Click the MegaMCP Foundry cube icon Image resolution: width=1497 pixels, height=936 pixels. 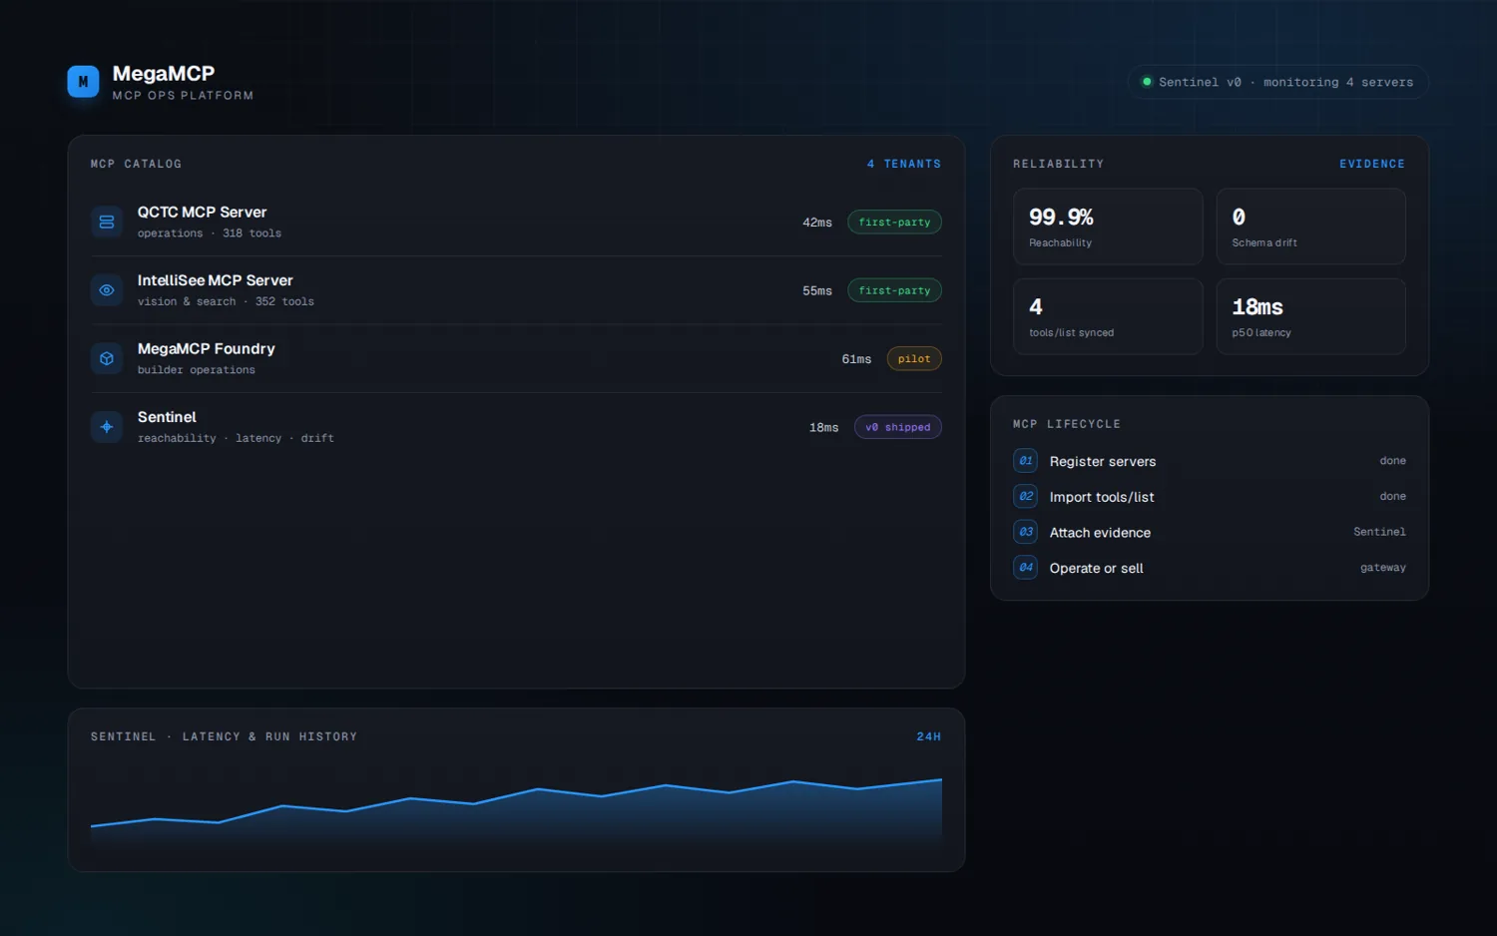click(x=107, y=358)
